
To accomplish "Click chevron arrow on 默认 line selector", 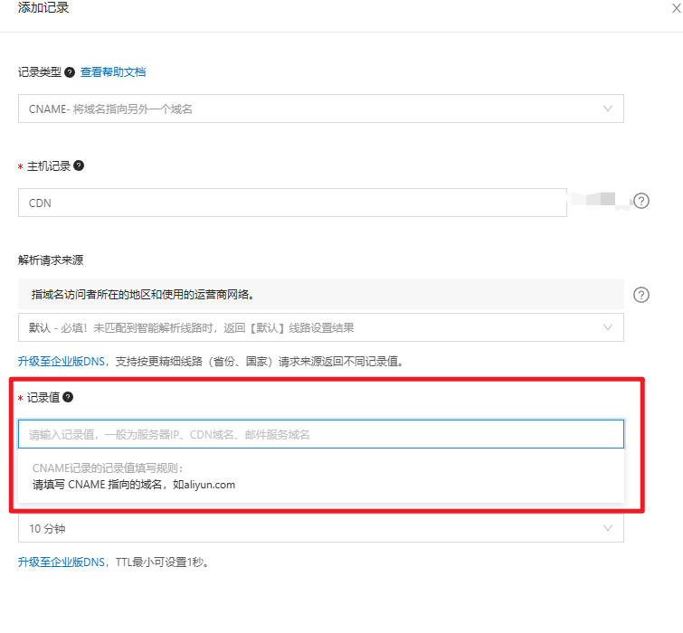I will [608, 326].
